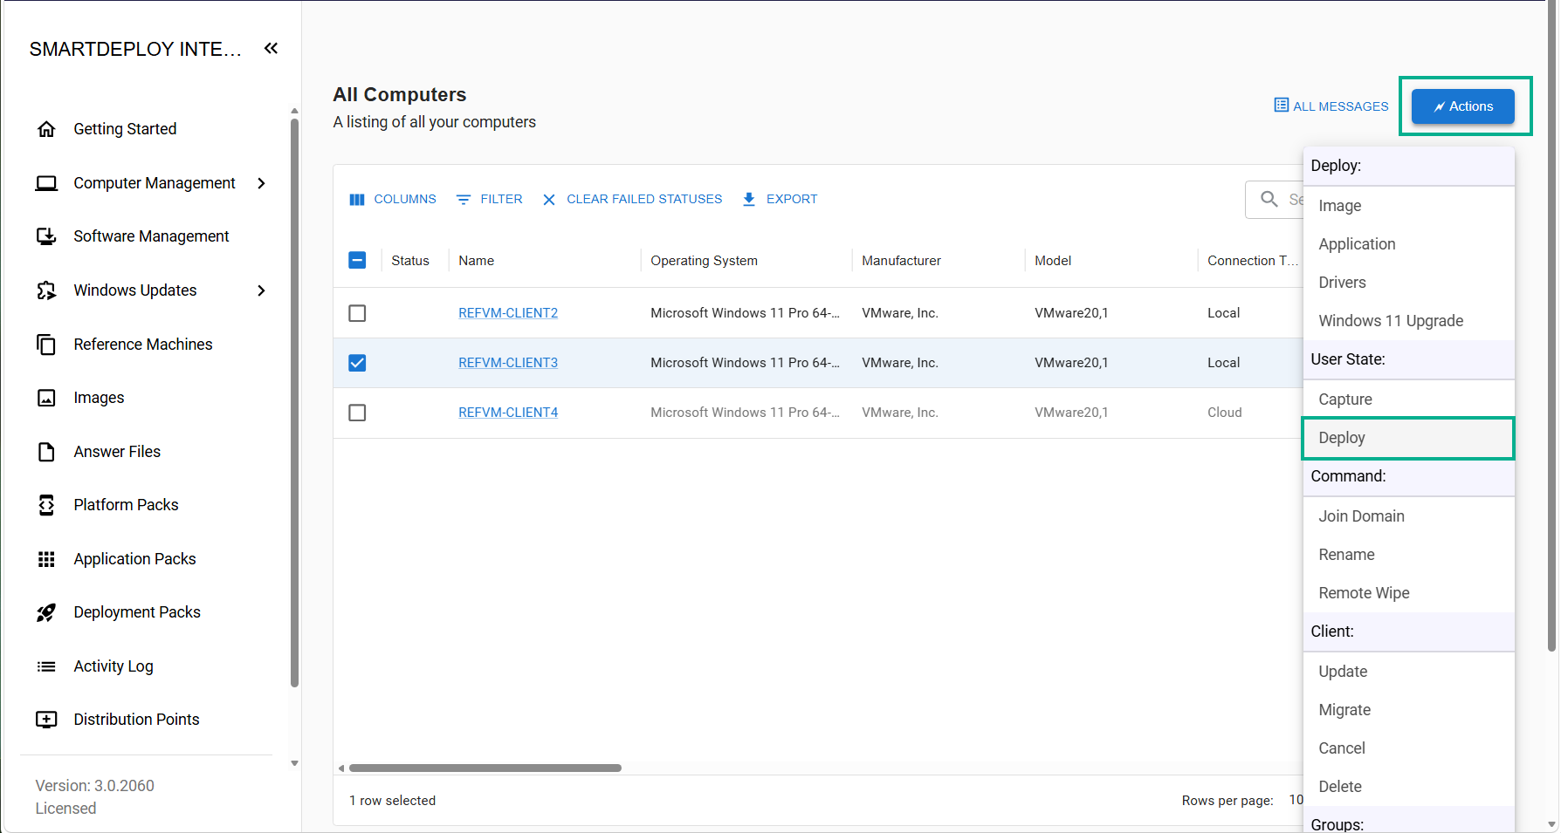Open the Platform Packs icon
Screen dimensions: 1561x833
(46, 505)
